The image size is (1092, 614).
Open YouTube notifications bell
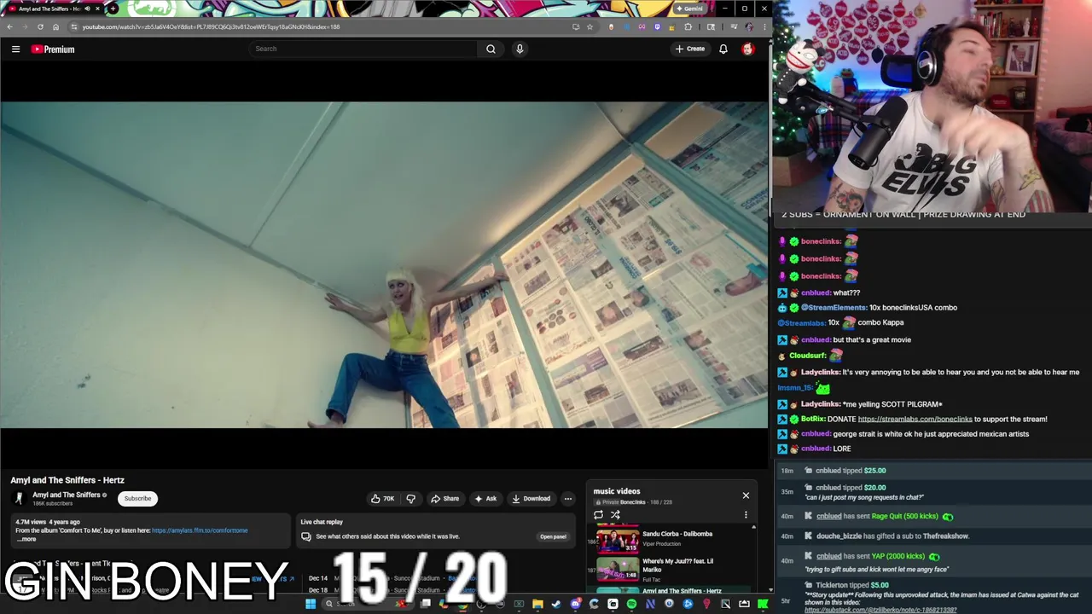tap(723, 49)
